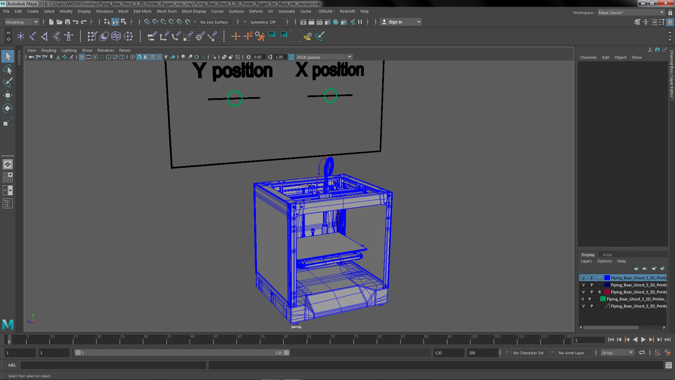Click the bright blue layer color swatch
This screenshot has width=675, height=380.
(x=607, y=278)
